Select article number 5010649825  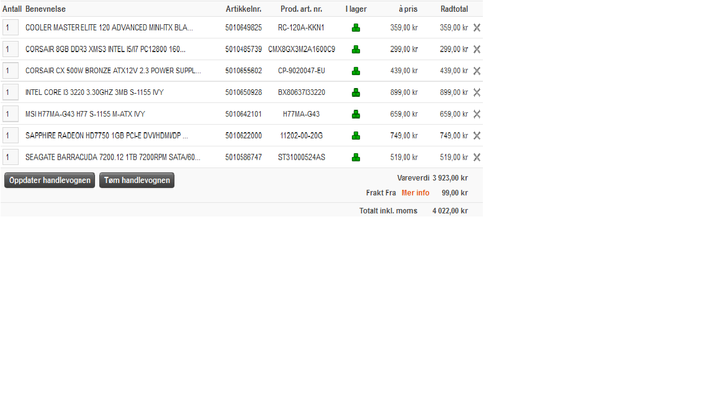click(243, 28)
